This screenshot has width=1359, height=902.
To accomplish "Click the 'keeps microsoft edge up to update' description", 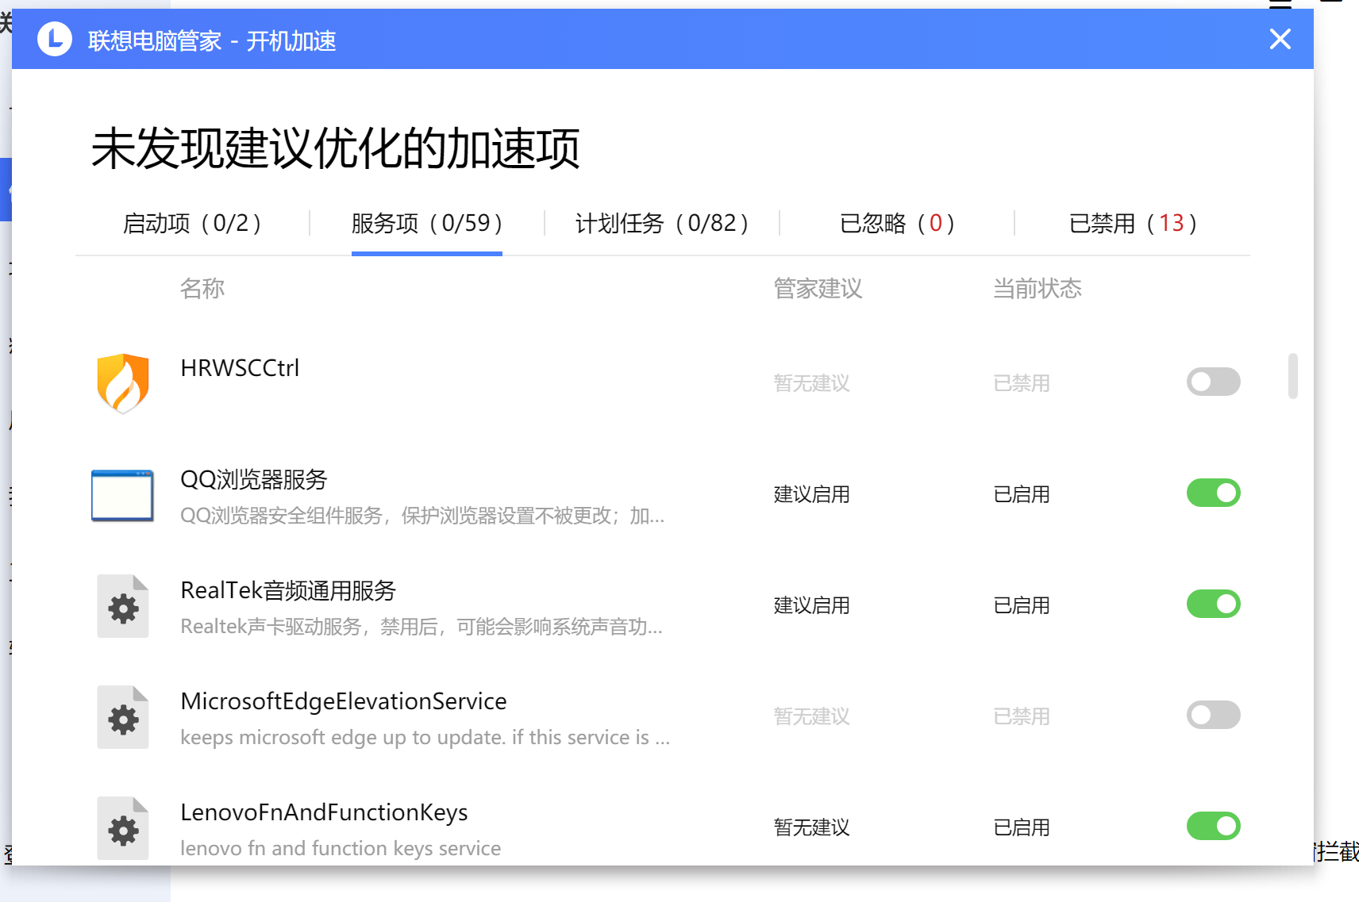I will [425, 738].
